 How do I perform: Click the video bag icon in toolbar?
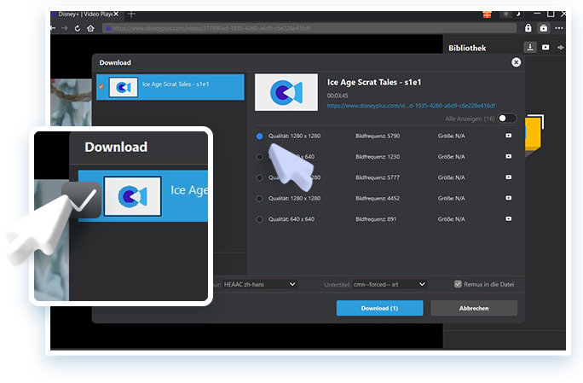pos(544,28)
